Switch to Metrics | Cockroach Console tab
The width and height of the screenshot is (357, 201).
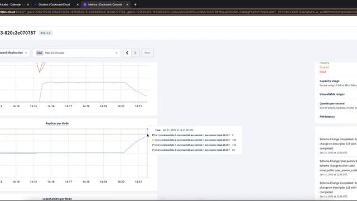coord(105,4)
